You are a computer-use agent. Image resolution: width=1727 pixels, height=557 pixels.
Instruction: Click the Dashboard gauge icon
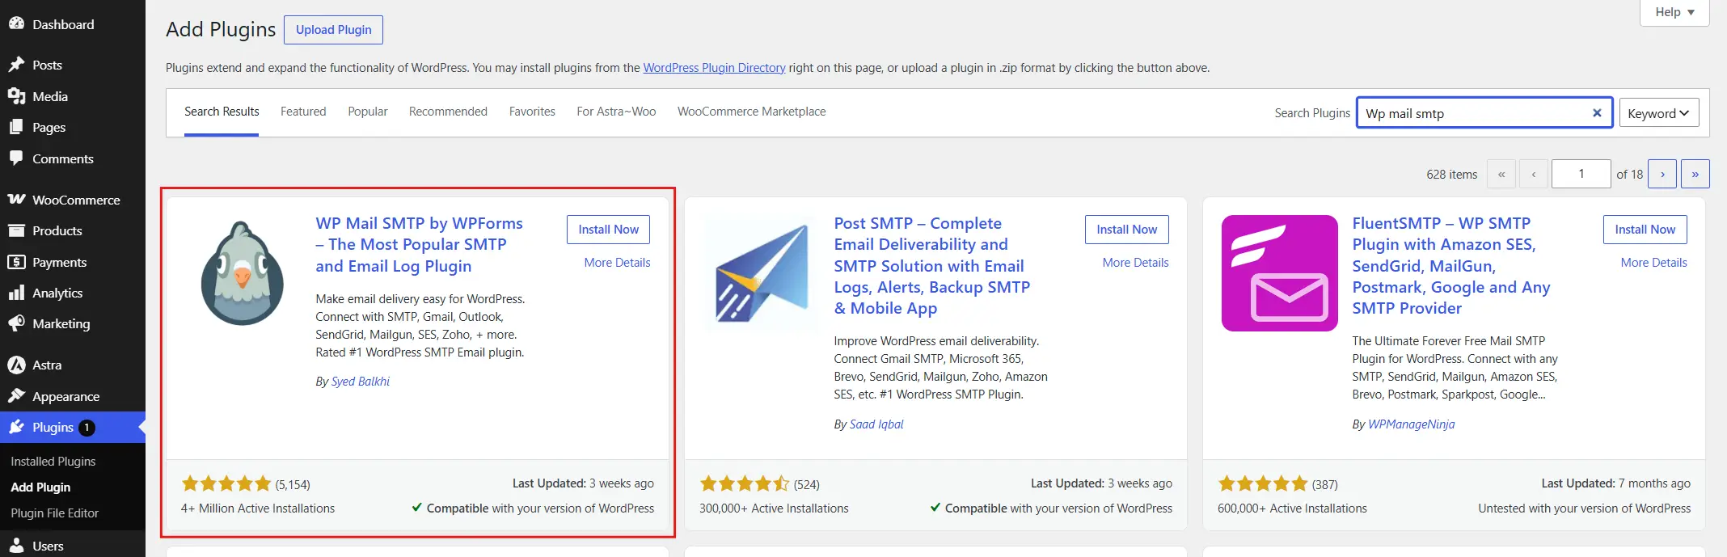coord(16,24)
